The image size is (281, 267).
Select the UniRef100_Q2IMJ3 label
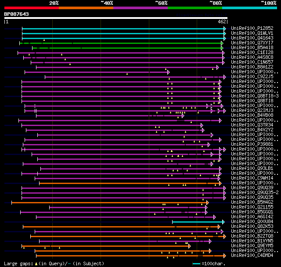[252, 111]
